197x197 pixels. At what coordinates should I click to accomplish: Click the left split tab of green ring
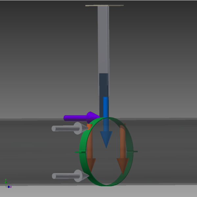pos(77,152)
